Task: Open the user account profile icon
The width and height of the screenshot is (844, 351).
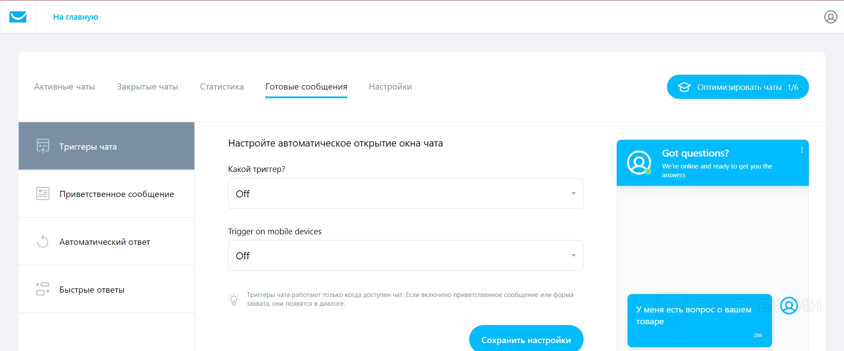Action: pos(830,17)
